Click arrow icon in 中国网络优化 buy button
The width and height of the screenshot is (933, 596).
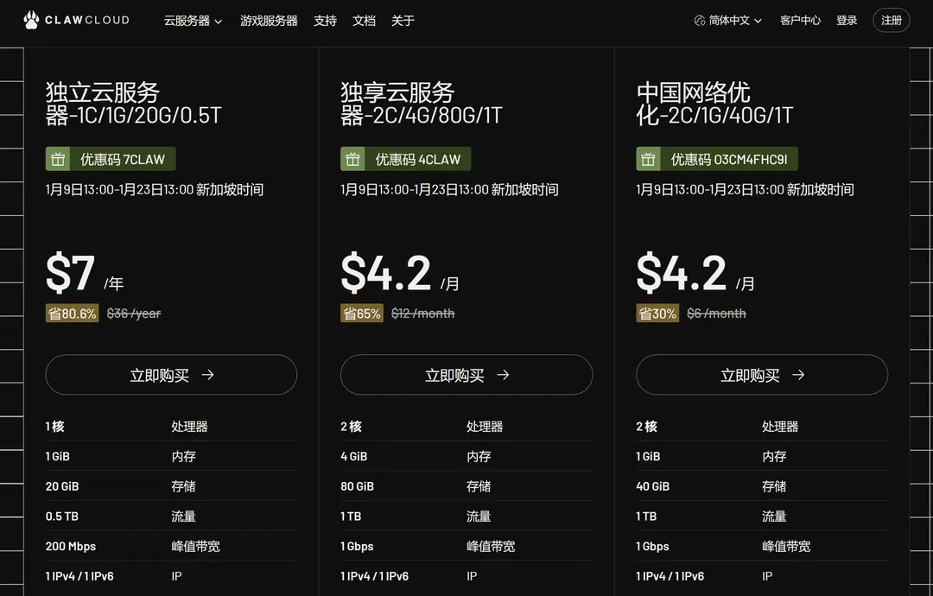[x=798, y=375]
